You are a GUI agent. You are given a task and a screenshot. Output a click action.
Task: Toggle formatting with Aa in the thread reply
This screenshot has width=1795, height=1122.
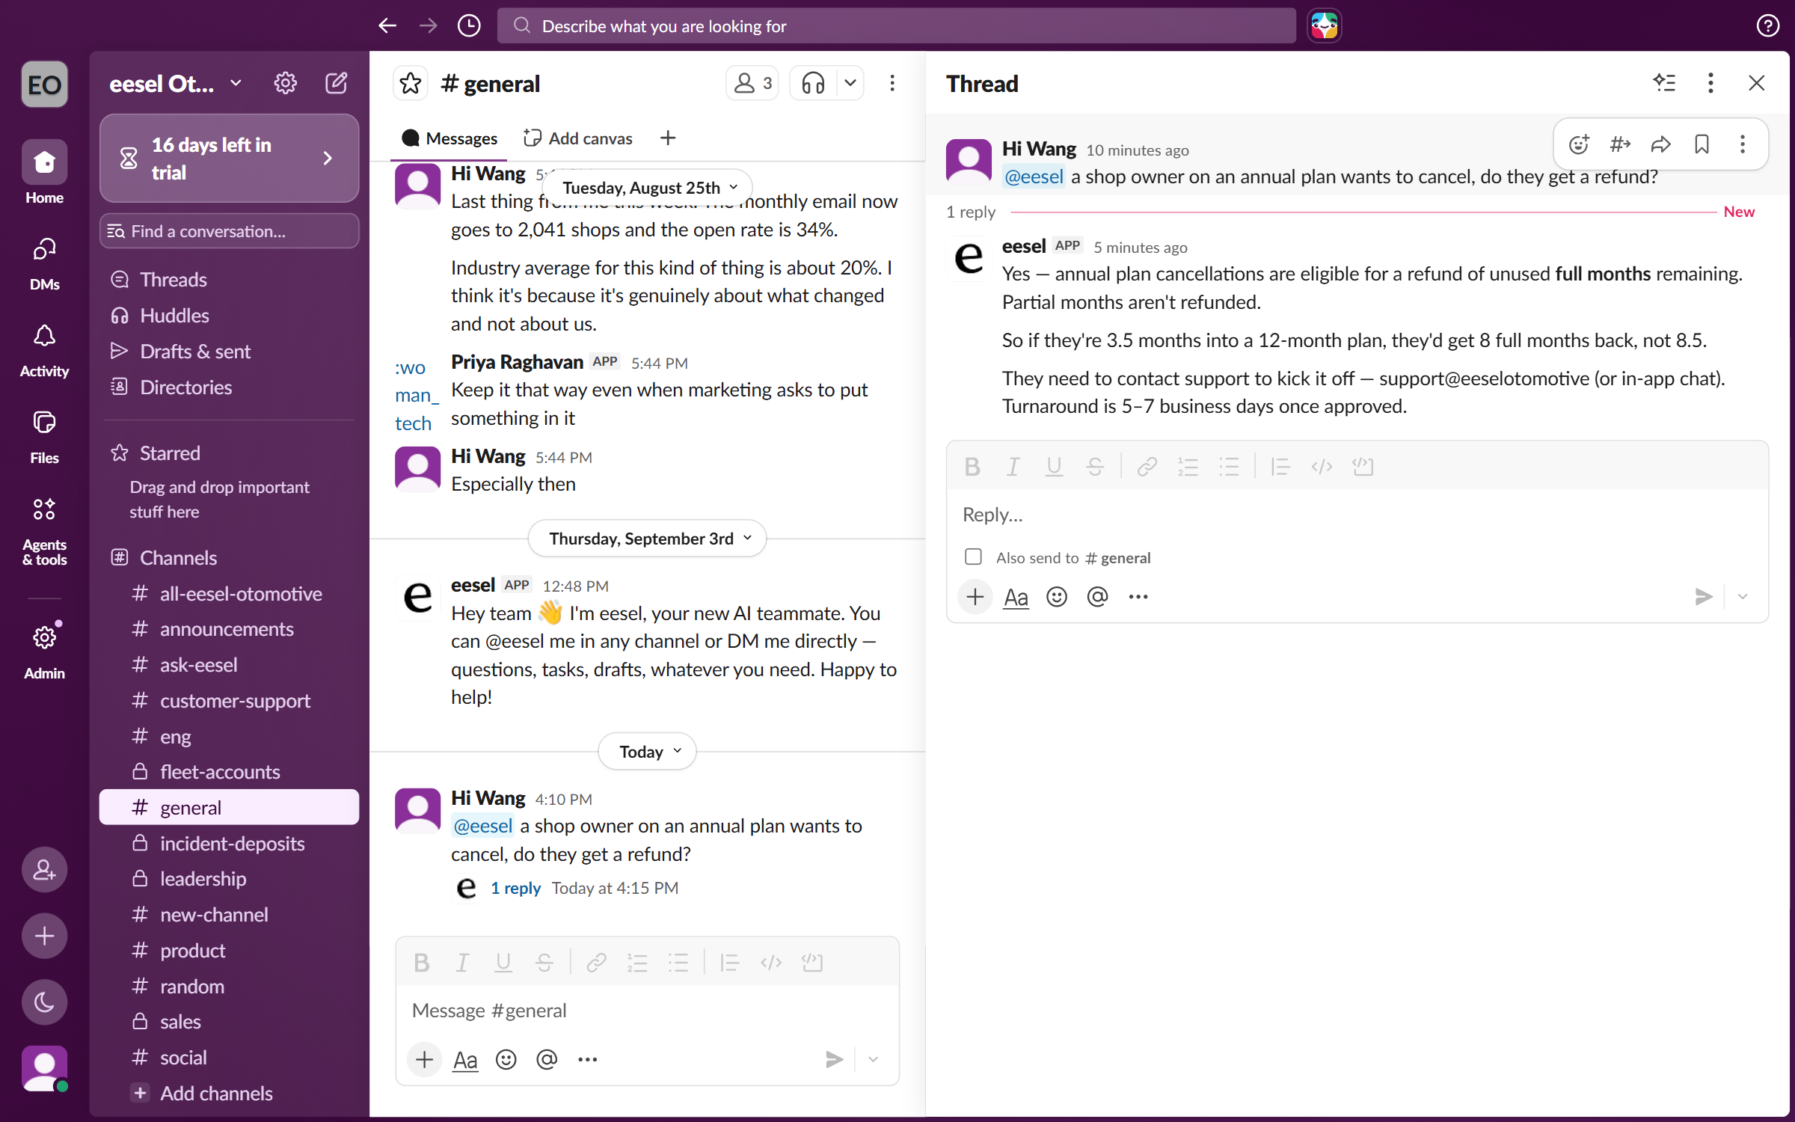[1016, 597]
